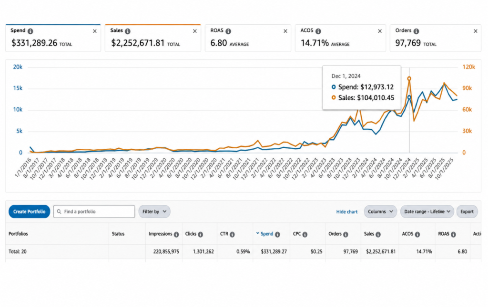Viewport: 488px width, 307px height.
Task: Click Sales column info icon in table
Action: [378, 234]
